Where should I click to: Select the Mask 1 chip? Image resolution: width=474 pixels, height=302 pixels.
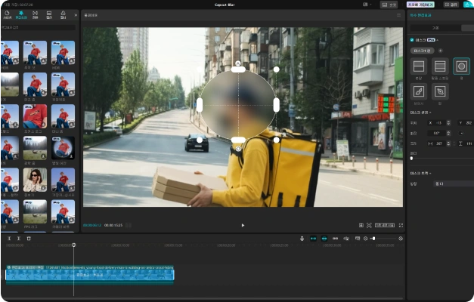click(423, 51)
